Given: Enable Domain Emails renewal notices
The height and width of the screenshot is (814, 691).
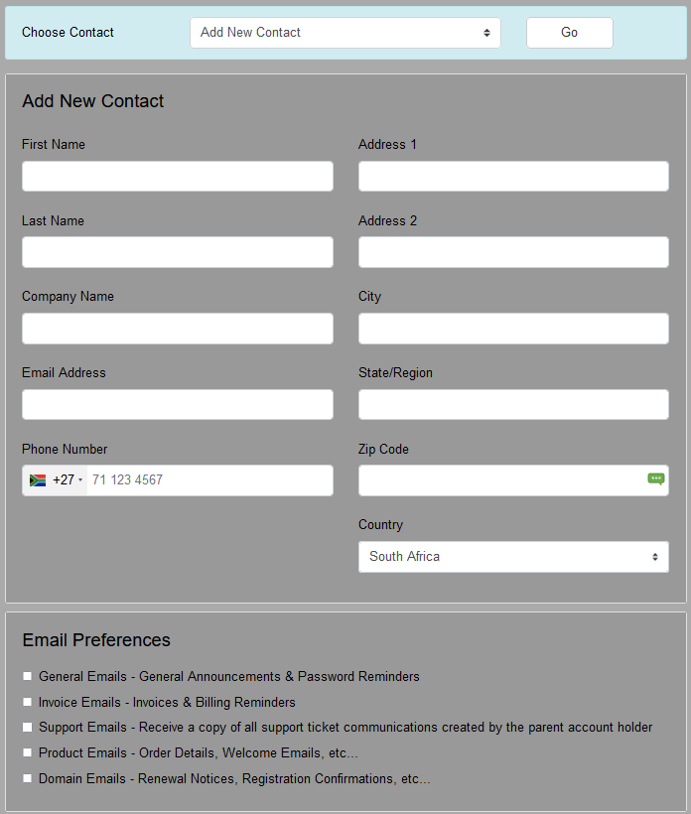Looking at the screenshot, I should 27,778.
